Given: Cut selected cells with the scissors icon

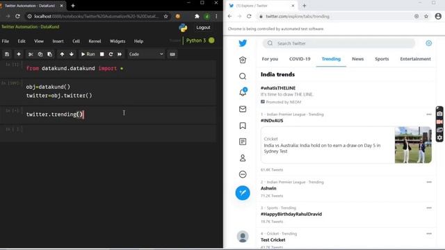Looking at the screenshot, I should (x=31, y=54).
